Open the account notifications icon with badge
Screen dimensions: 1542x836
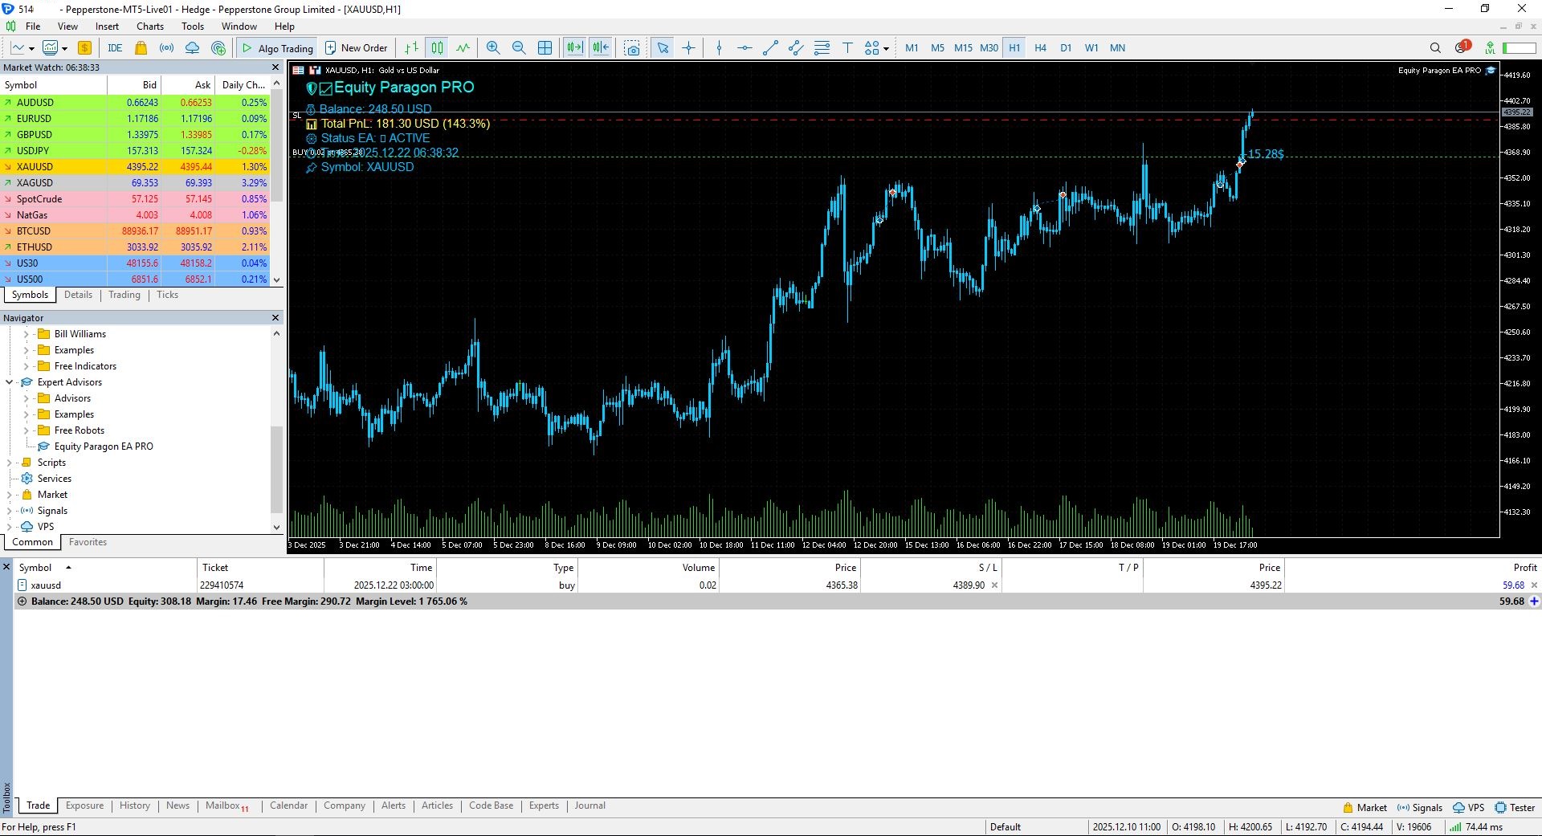[x=1462, y=47]
